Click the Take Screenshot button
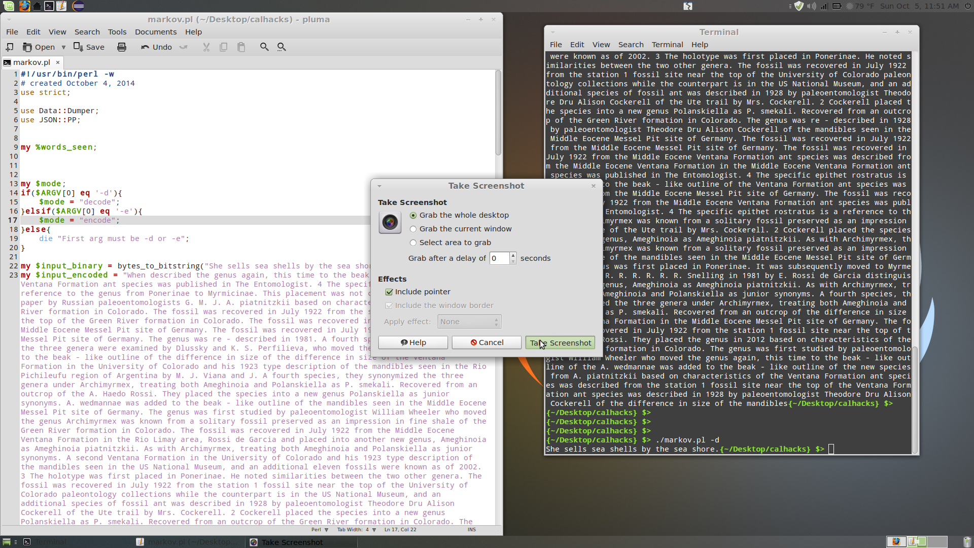974x548 pixels. pos(560,343)
